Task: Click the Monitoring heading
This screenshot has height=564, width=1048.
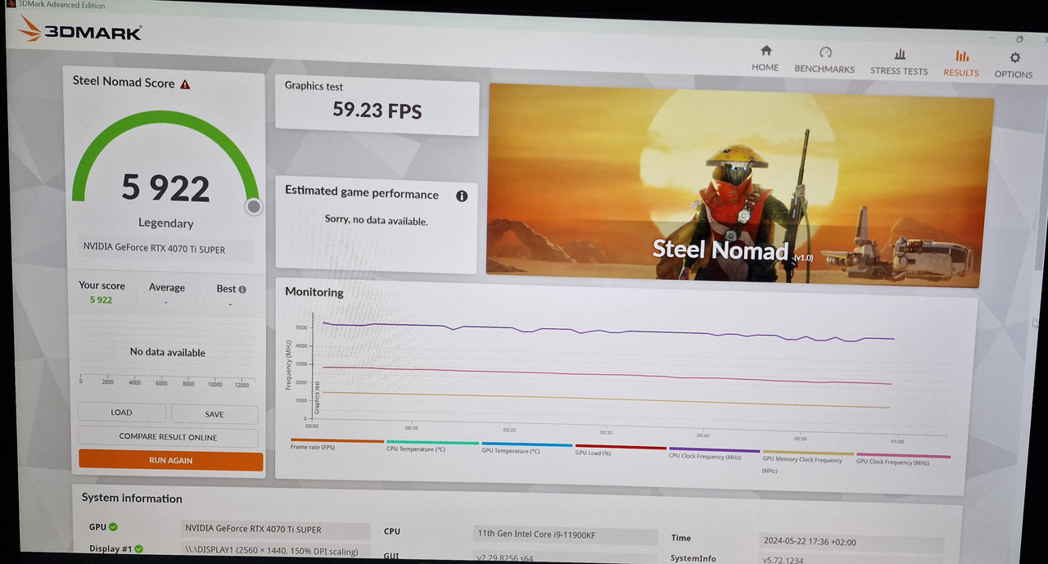Action: pyautogui.click(x=314, y=292)
